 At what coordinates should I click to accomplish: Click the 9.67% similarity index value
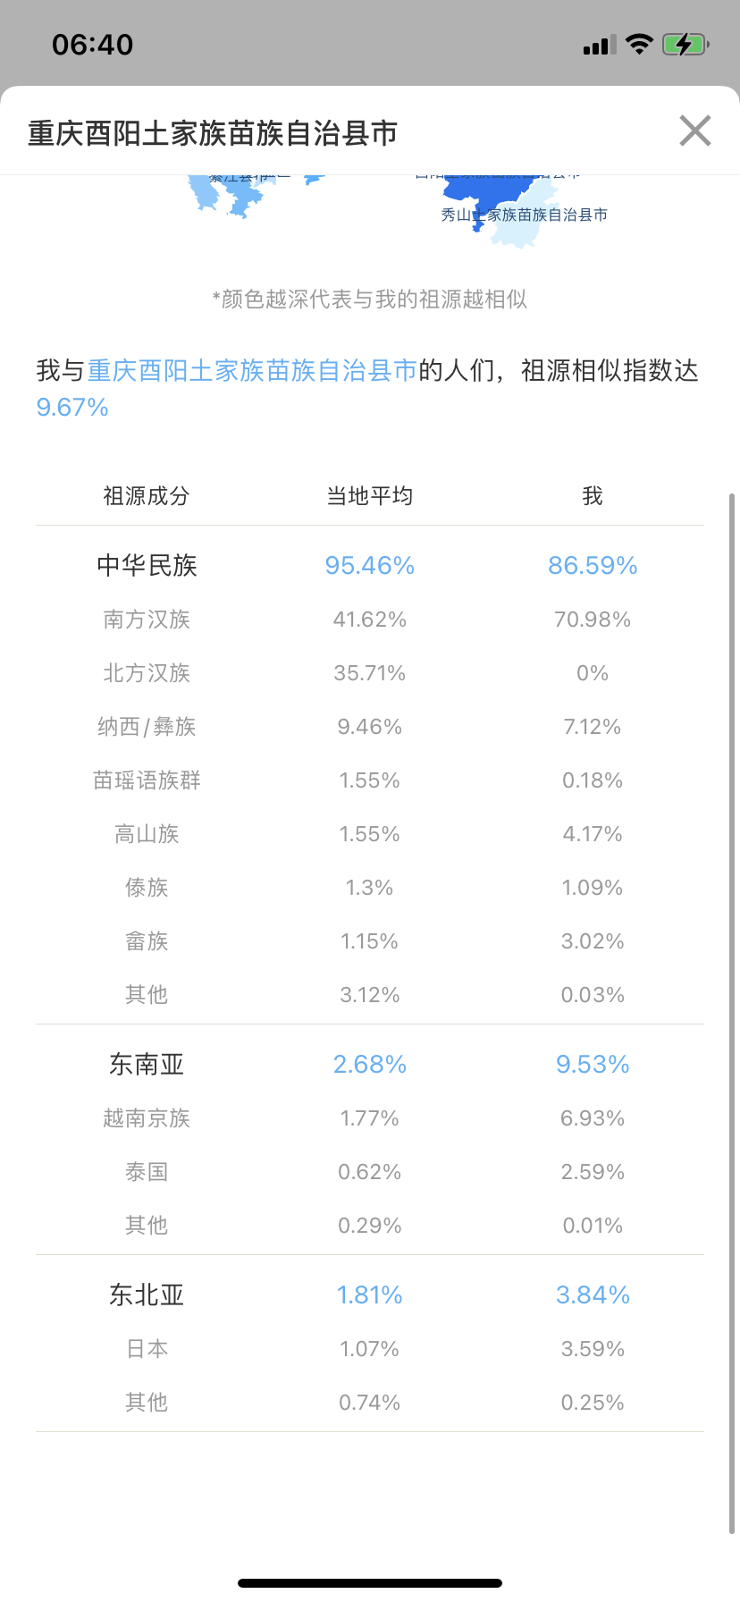point(72,408)
